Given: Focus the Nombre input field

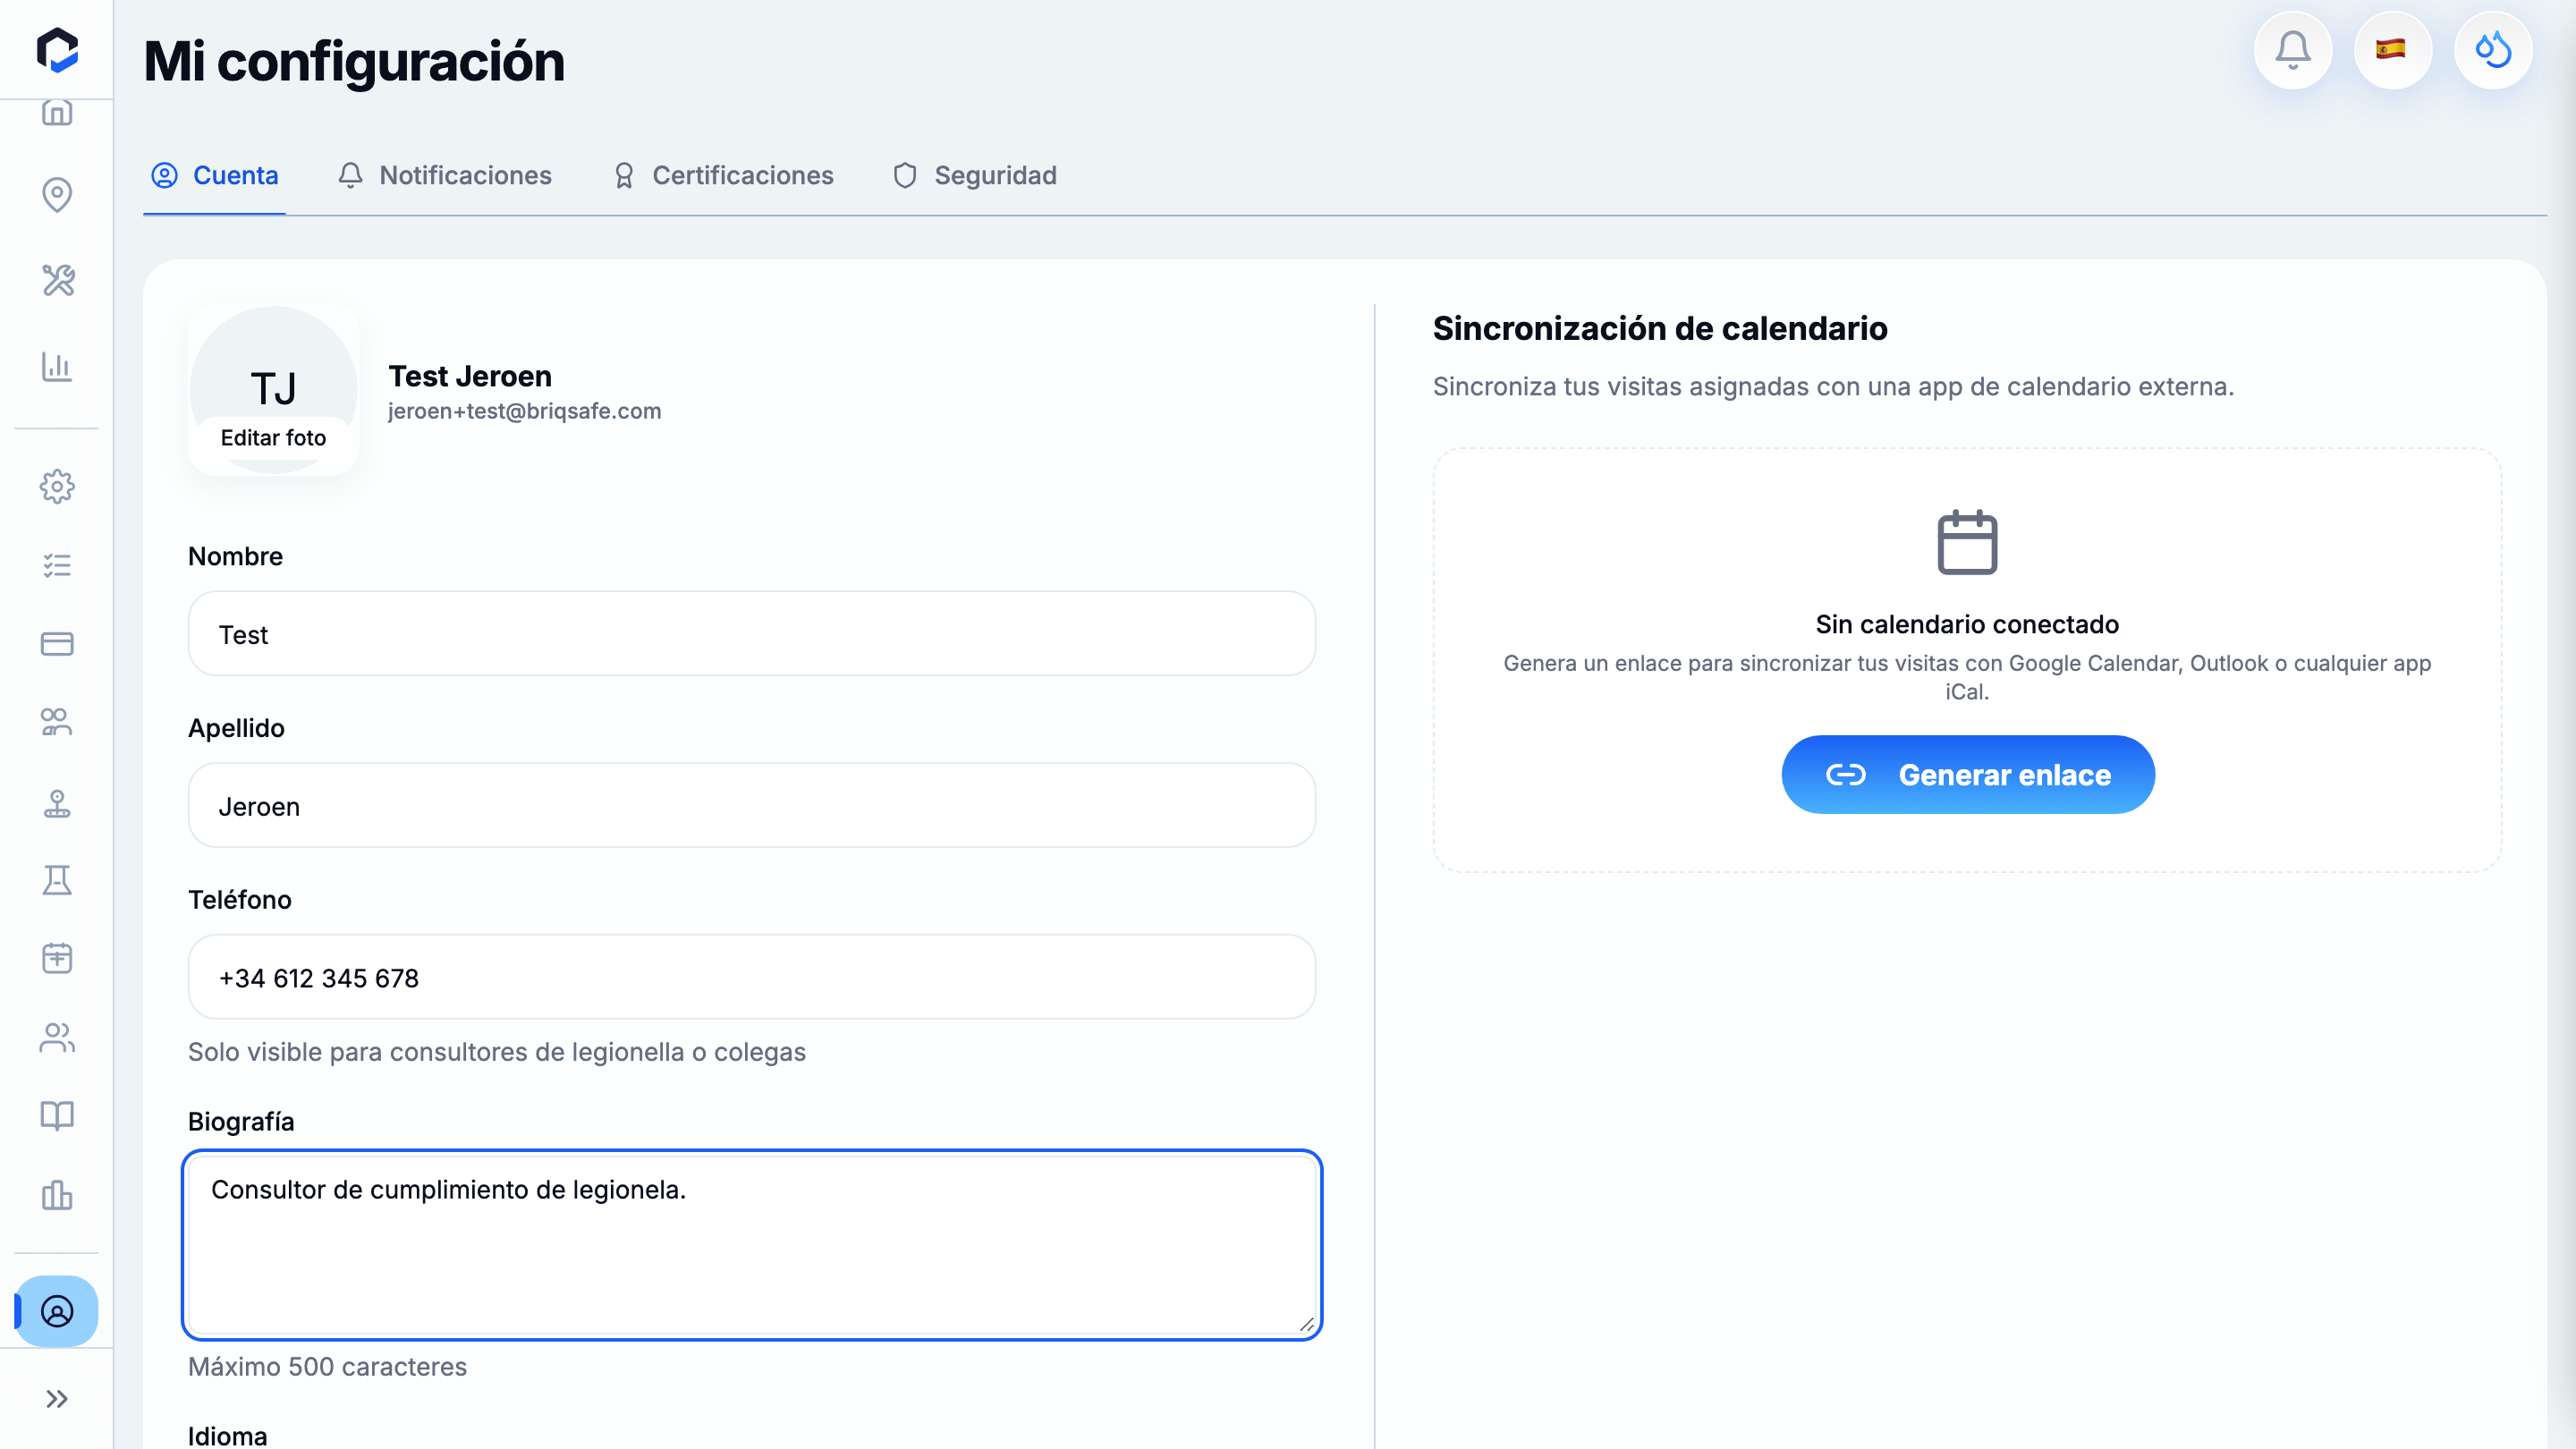Looking at the screenshot, I should (752, 634).
